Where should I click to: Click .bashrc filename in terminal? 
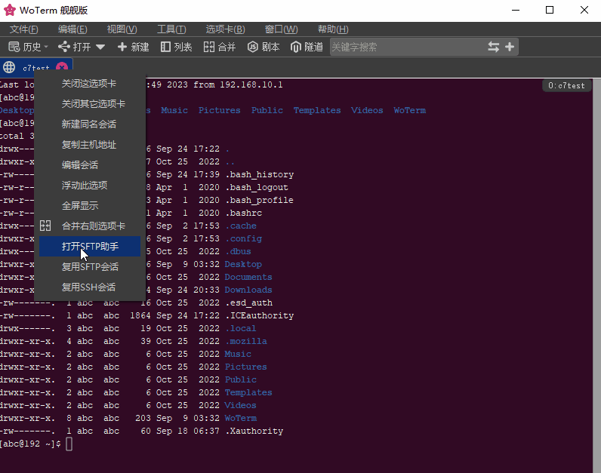pos(244,213)
